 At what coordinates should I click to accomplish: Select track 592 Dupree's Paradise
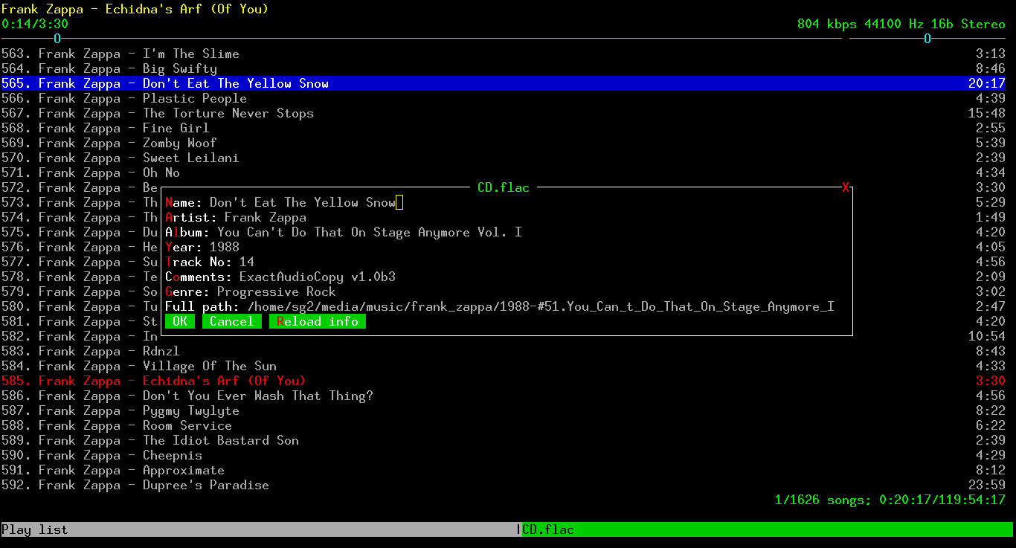[504, 485]
